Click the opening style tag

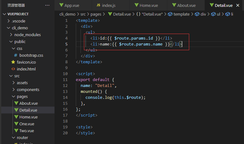pos(84,127)
